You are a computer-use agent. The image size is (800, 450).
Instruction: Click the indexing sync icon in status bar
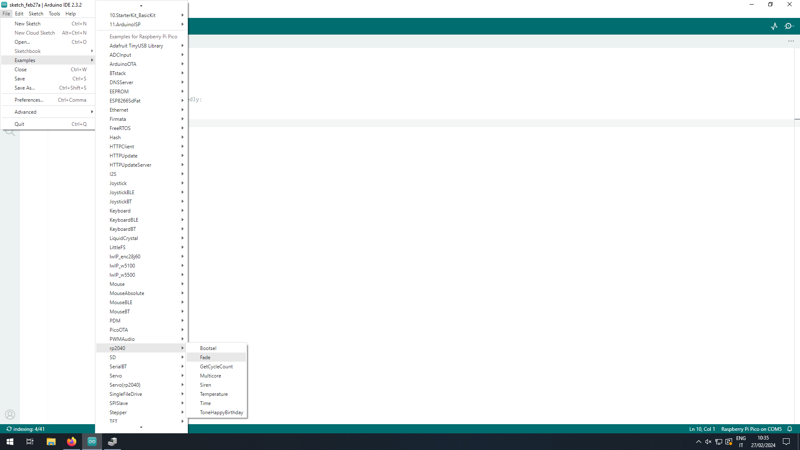point(9,429)
